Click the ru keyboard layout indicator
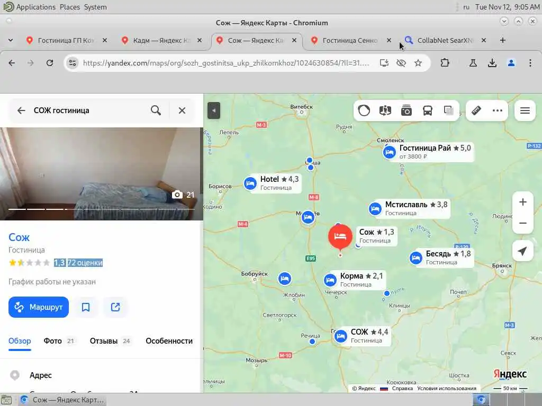The image size is (542, 406). (x=466, y=7)
